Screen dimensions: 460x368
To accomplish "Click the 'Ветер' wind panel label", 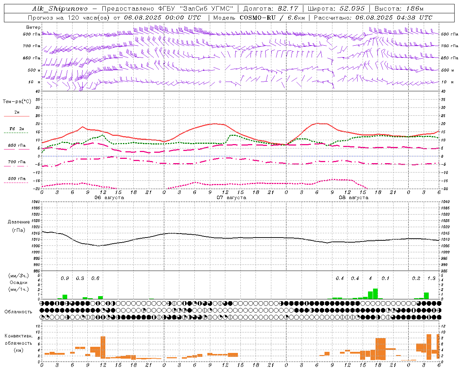I will coord(33,27).
